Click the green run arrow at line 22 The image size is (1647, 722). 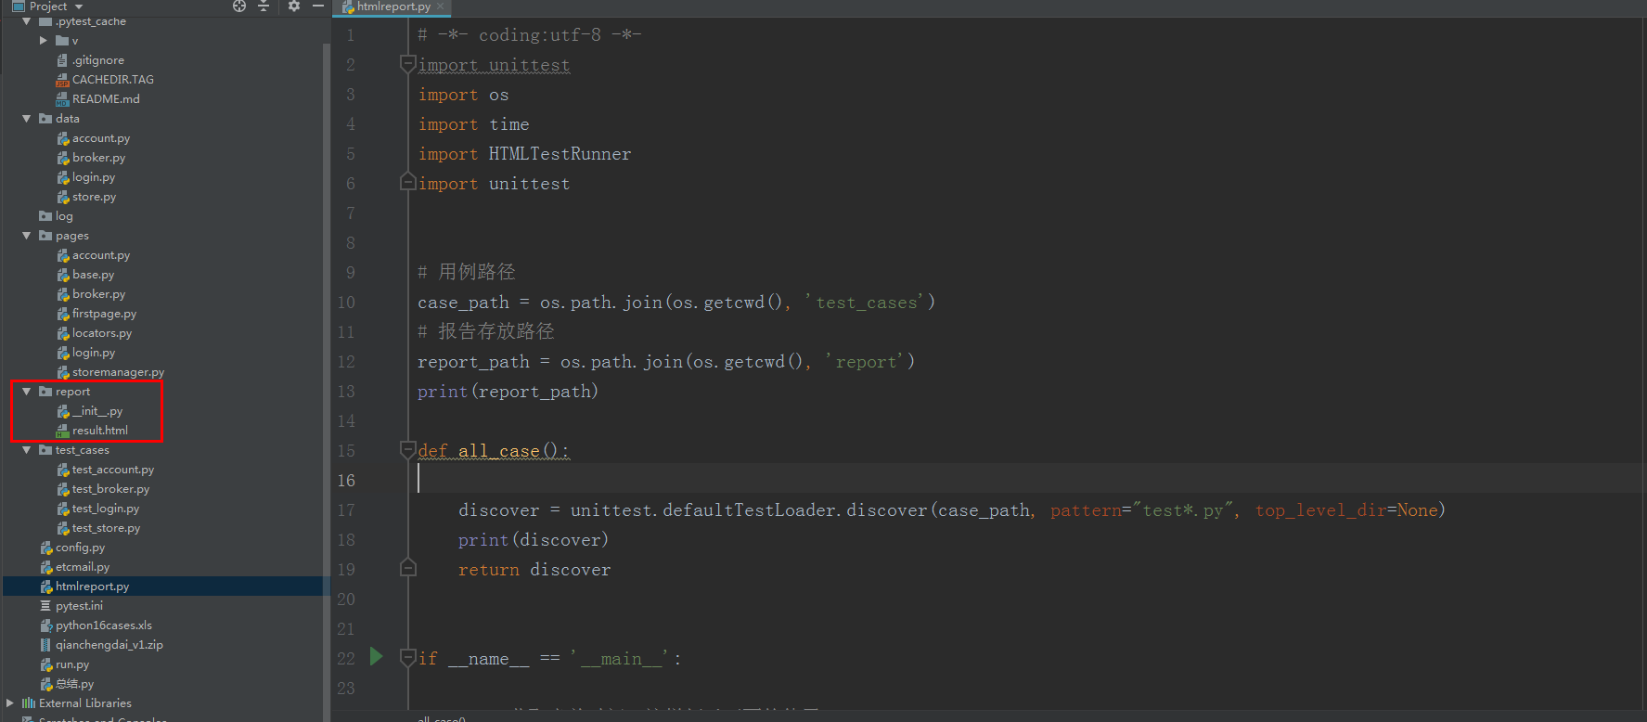coord(376,657)
